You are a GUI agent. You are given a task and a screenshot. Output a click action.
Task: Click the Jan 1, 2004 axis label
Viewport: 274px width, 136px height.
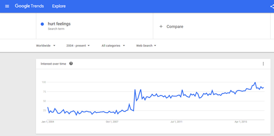(48, 122)
